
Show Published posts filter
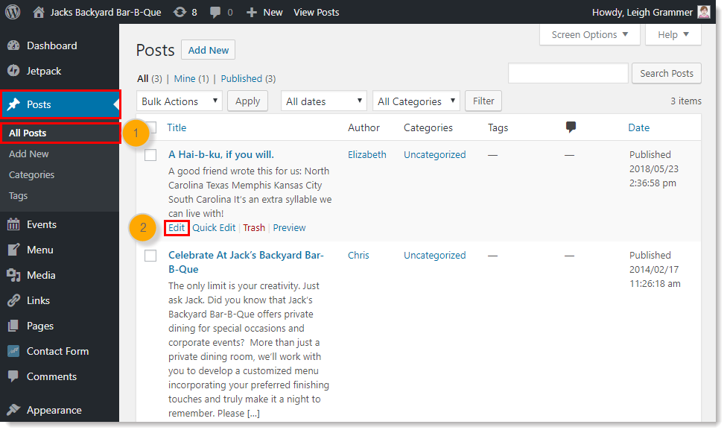241,79
